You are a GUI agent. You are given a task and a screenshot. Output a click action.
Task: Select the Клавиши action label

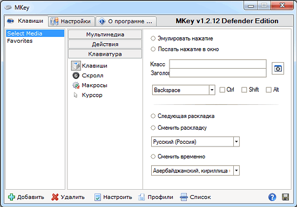[94, 66]
